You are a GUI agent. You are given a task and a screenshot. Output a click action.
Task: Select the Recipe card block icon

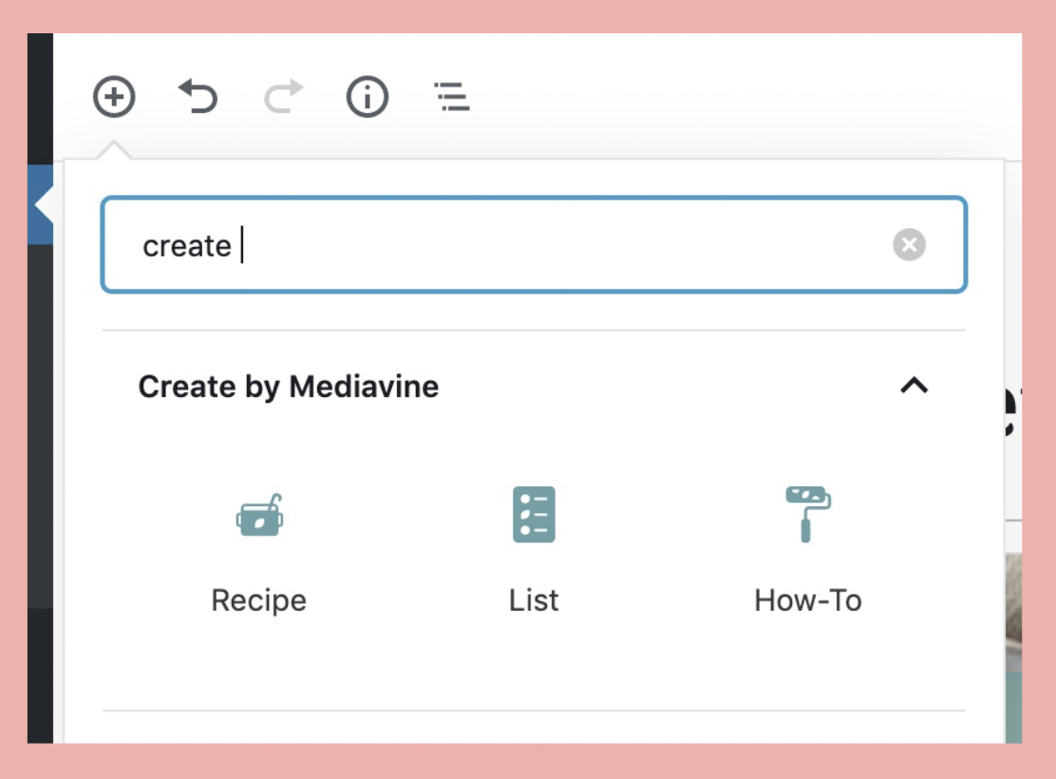(x=259, y=516)
